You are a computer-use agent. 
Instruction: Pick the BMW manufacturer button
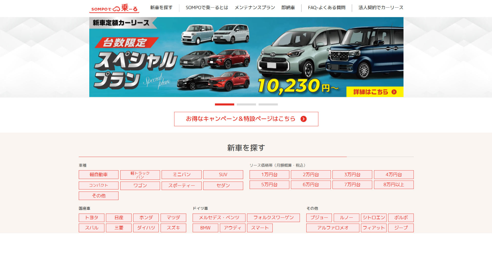coord(205,228)
